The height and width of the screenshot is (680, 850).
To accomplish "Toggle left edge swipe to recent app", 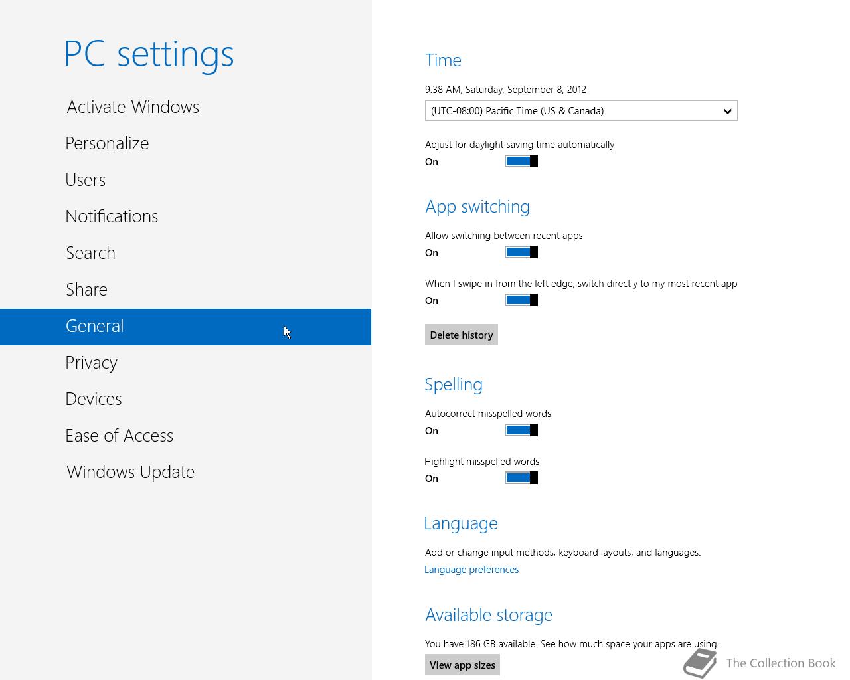I will click(x=521, y=300).
